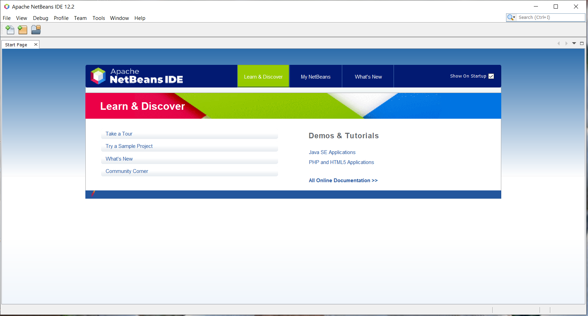This screenshot has height=316, width=588.
Task: Maximize the NetBeans IDE window
Action: click(556, 7)
